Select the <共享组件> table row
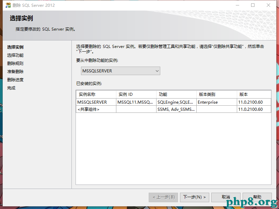 coord(174,109)
